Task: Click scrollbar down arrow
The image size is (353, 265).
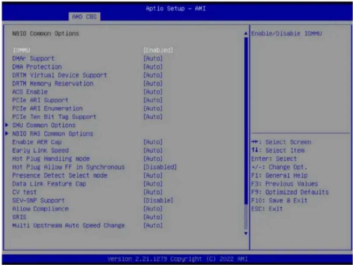Action: point(246,233)
